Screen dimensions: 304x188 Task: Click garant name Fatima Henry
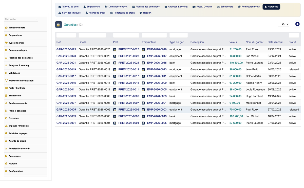point(254,83)
